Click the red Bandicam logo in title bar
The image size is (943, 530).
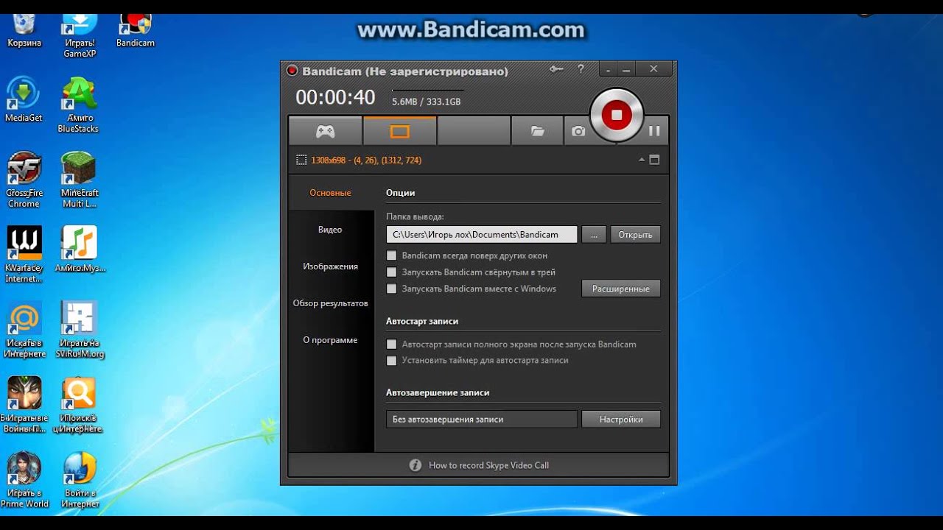[292, 71]
